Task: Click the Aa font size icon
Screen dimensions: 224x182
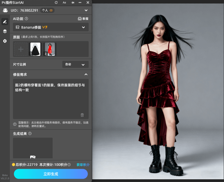Action: tap(64, 2)
